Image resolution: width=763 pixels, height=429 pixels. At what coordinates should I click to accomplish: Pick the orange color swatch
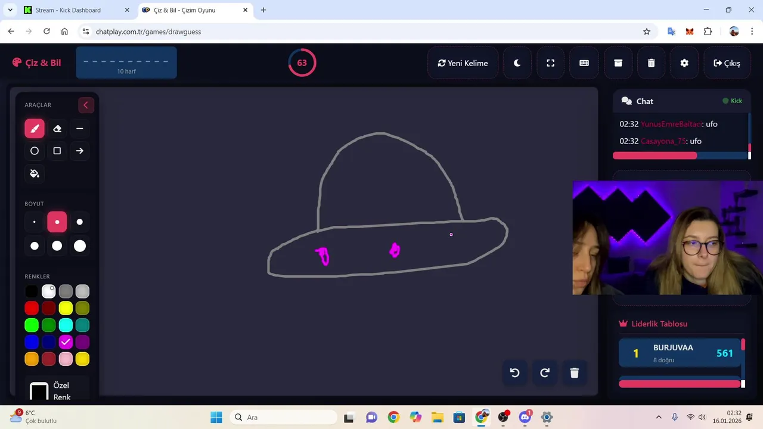coord(32,359)
